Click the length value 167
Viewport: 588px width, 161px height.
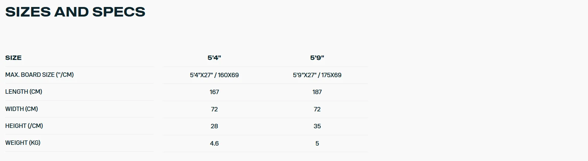pyautogui.click(x=214, y=92)
